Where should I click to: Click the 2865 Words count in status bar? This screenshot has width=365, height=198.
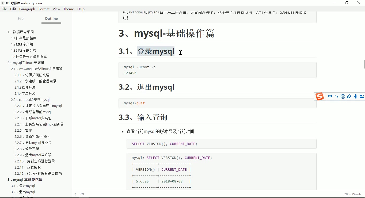353,194
